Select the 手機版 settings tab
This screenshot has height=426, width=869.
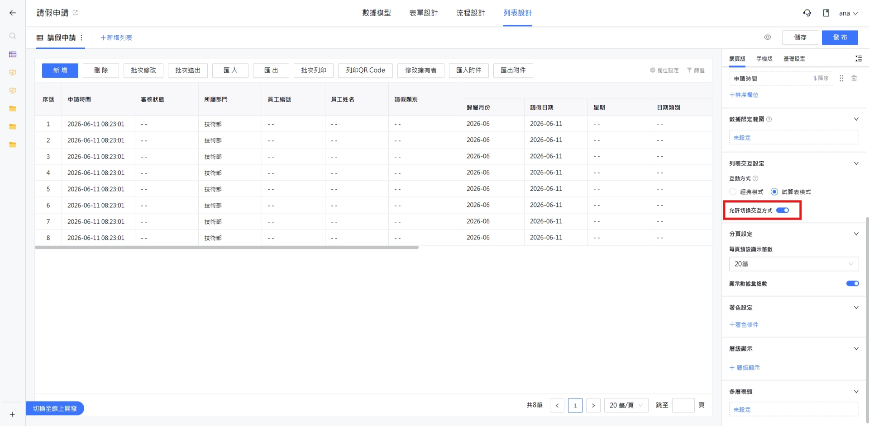[x=764, y=59]
